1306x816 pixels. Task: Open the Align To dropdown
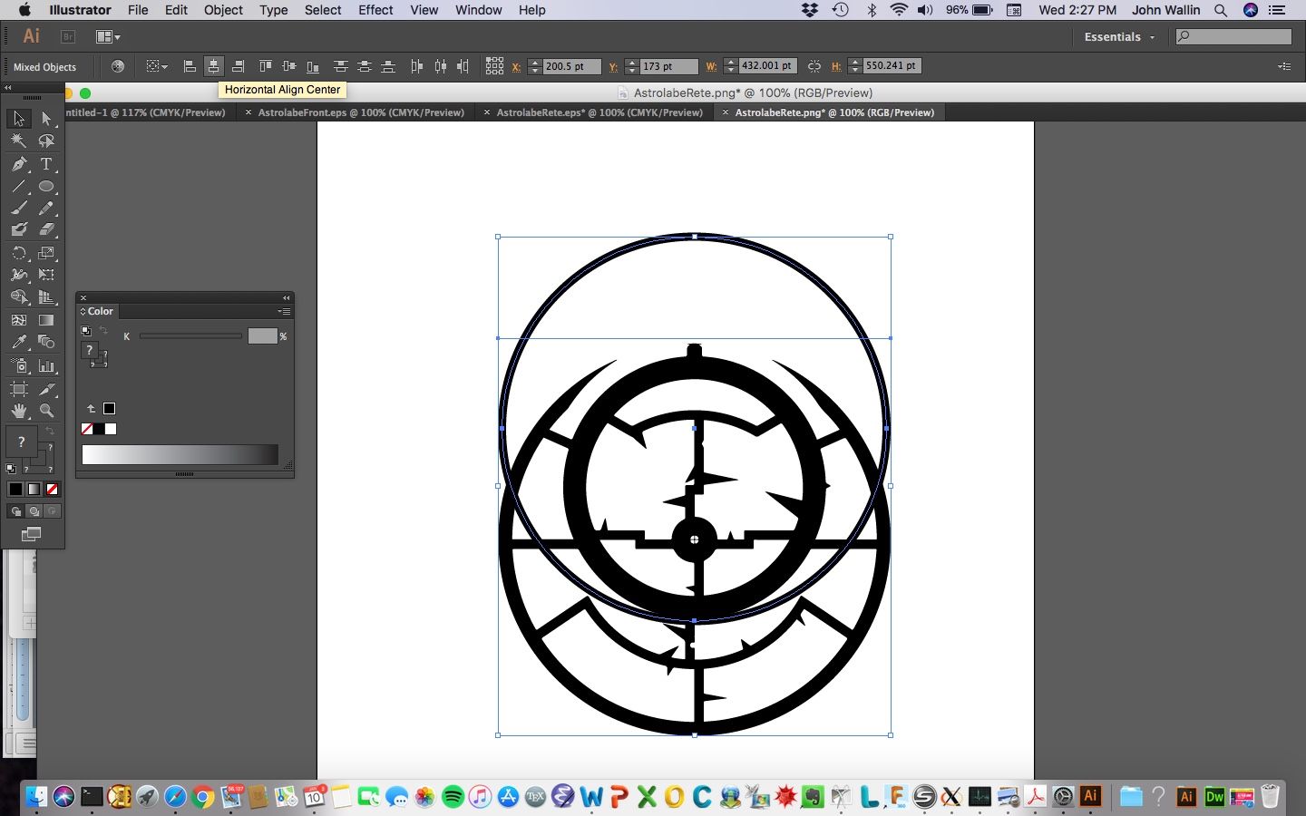coord(157,66)
